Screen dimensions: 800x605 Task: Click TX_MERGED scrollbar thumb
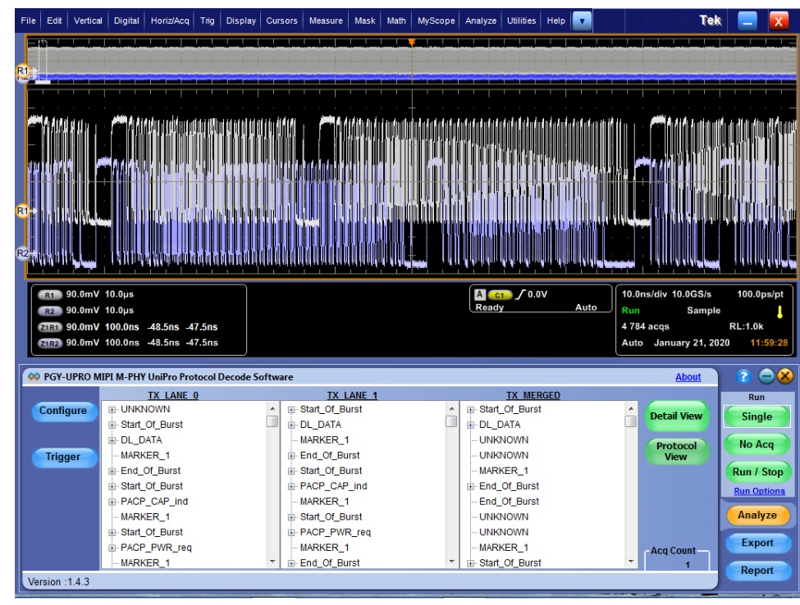[x=631, y=421]
